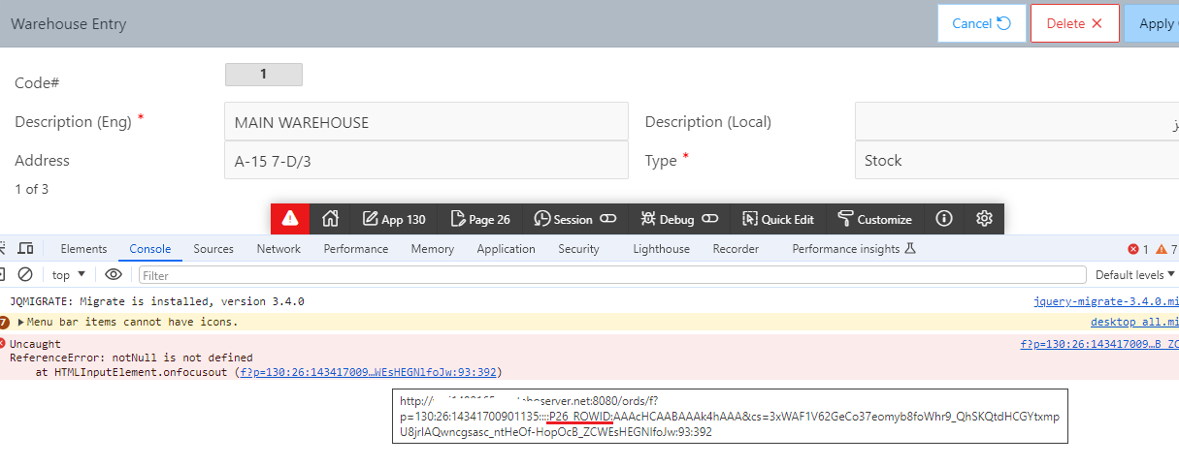Open App 130 in the developer toolbar
Screen dimensions: 1179x467
[394, 219]
